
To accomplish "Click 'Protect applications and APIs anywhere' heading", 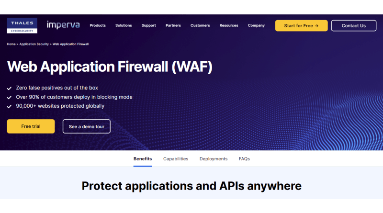I will point(191,186).
